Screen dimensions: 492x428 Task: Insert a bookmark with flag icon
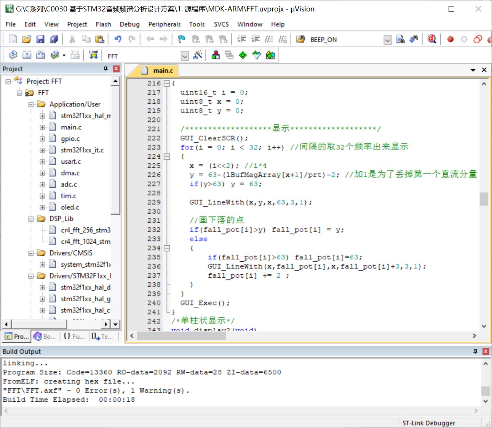tap(182, 39)
